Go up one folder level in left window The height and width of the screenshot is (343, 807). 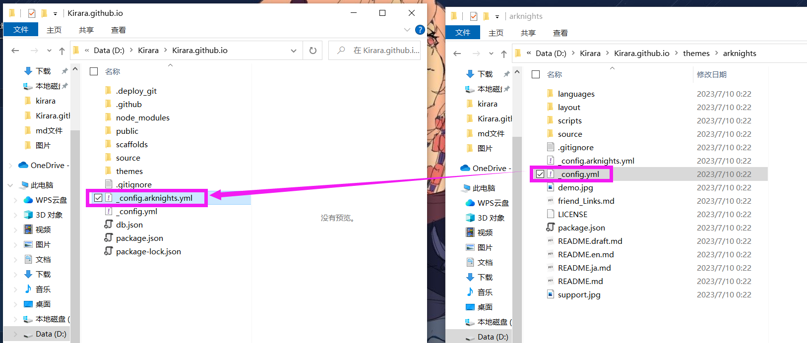pos(62,51)
